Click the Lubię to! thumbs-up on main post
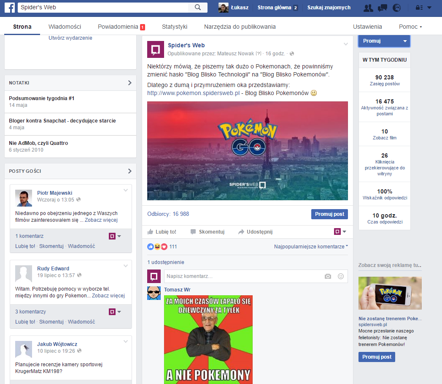Viewport: 442px width, 384px height. [x=162, y=232]
